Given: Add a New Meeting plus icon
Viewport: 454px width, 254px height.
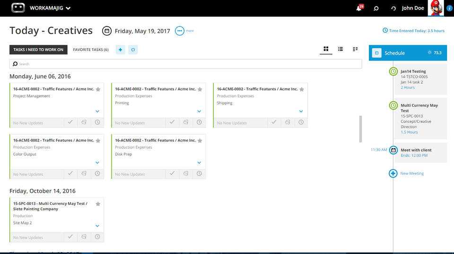Looking at the screenshot, I should coord(393,173).
